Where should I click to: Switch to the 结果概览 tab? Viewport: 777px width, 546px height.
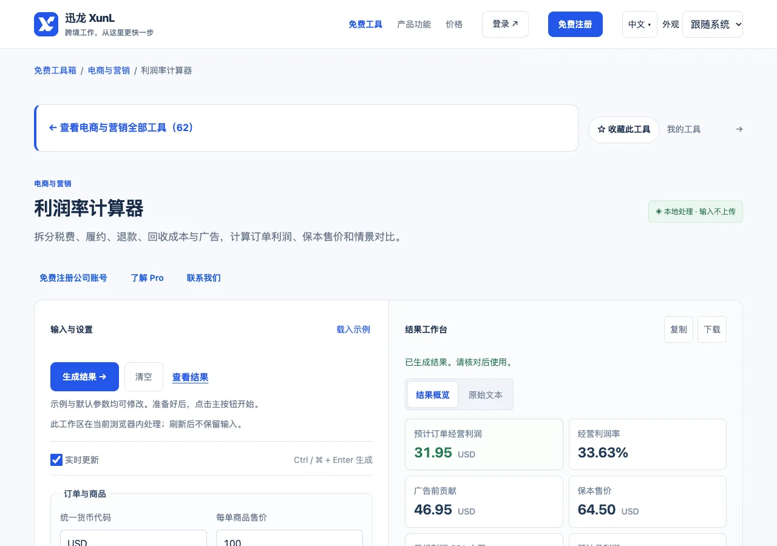point(433,395)
